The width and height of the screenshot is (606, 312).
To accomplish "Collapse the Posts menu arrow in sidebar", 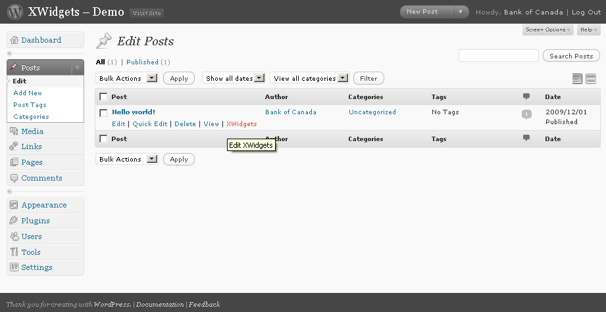I will (77, 68).
